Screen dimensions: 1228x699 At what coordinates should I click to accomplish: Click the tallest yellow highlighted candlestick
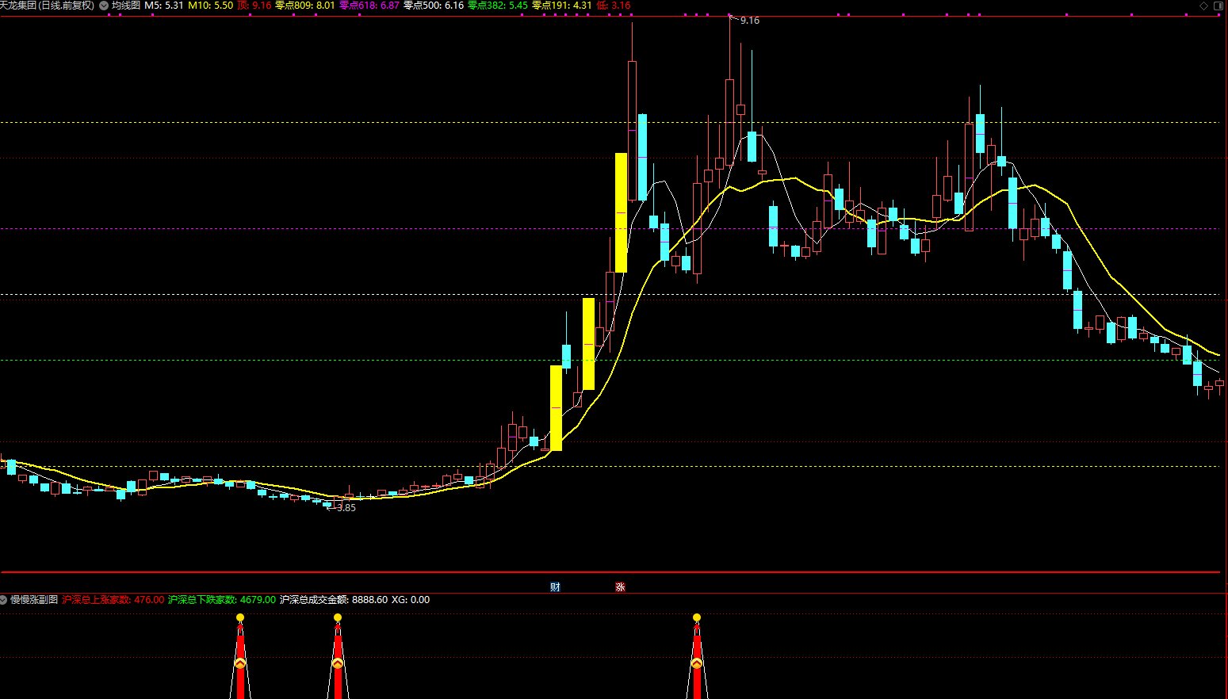click(x=622, y=212)
